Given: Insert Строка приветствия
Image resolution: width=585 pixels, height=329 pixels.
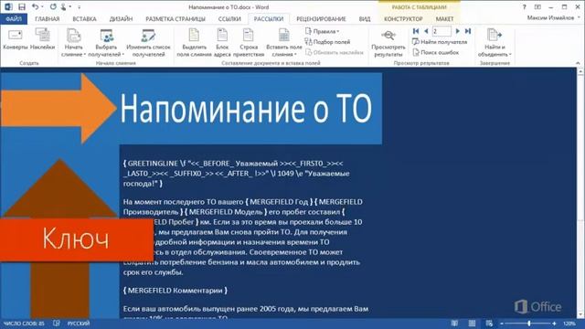Looking at the screenshot, I should coord(249,43).
